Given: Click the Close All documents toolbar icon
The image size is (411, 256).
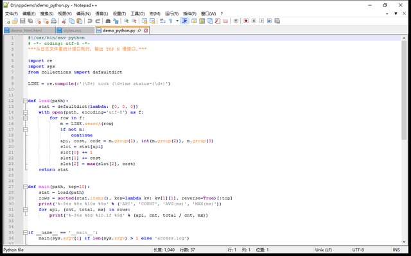Looking at the screenshot, I should click(46, 21).
